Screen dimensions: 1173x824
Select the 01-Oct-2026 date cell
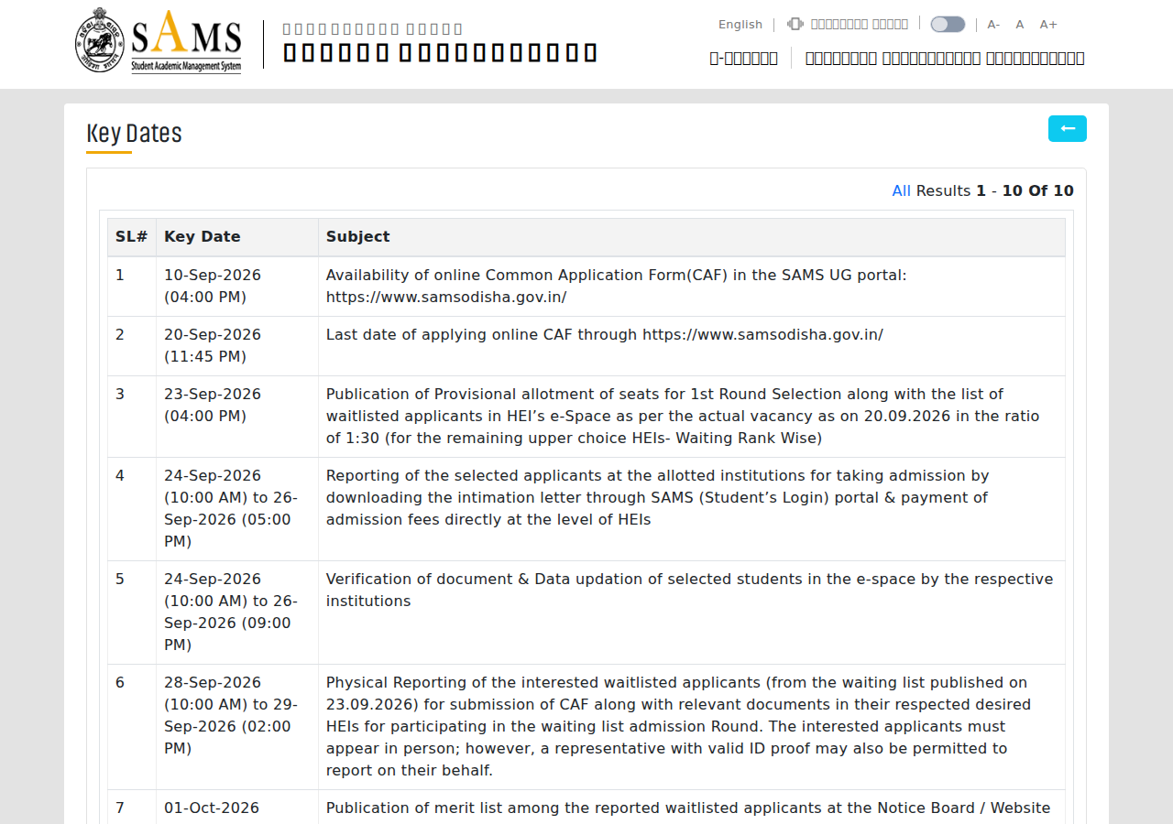237,808
